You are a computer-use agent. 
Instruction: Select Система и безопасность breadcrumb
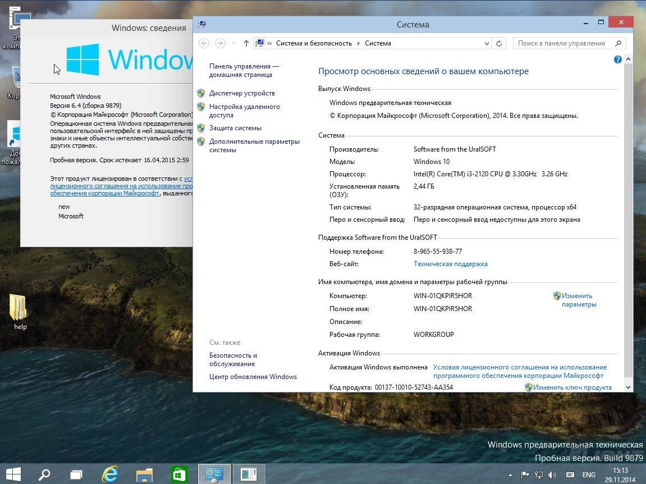[314, 43]
